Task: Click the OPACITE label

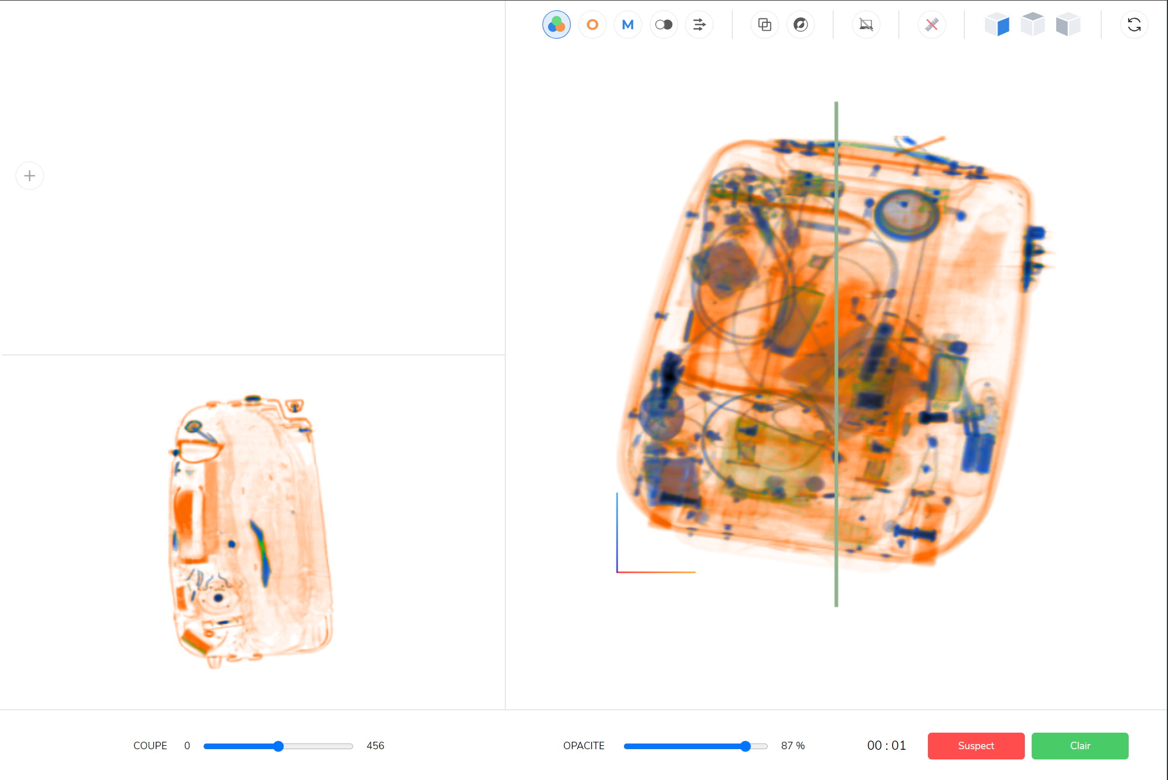Action: coord(584,746)
